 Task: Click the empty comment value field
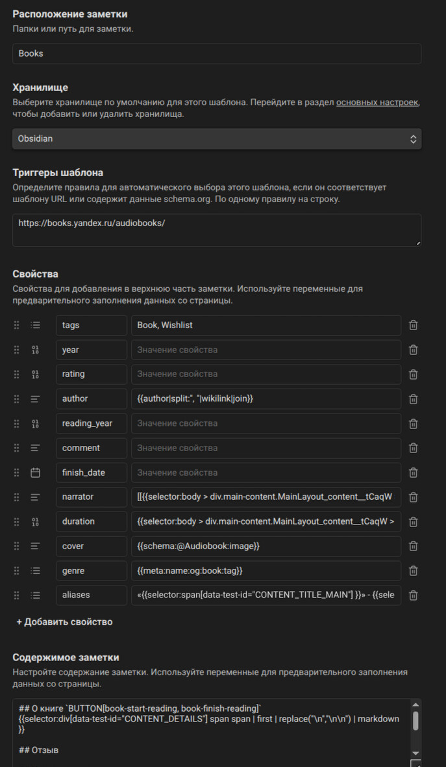point(266,448)
